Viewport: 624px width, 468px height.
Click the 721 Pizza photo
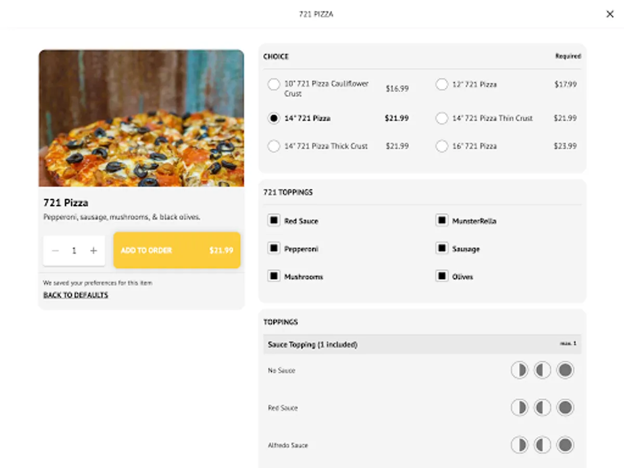(141, 118)
